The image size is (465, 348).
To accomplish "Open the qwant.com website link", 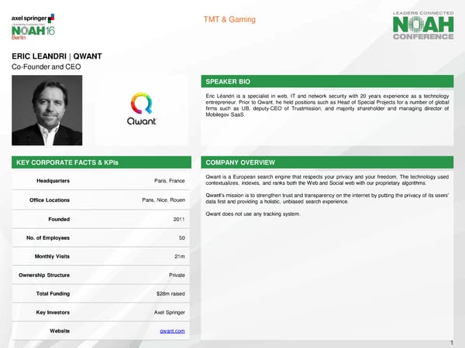I will pos(172,331).
